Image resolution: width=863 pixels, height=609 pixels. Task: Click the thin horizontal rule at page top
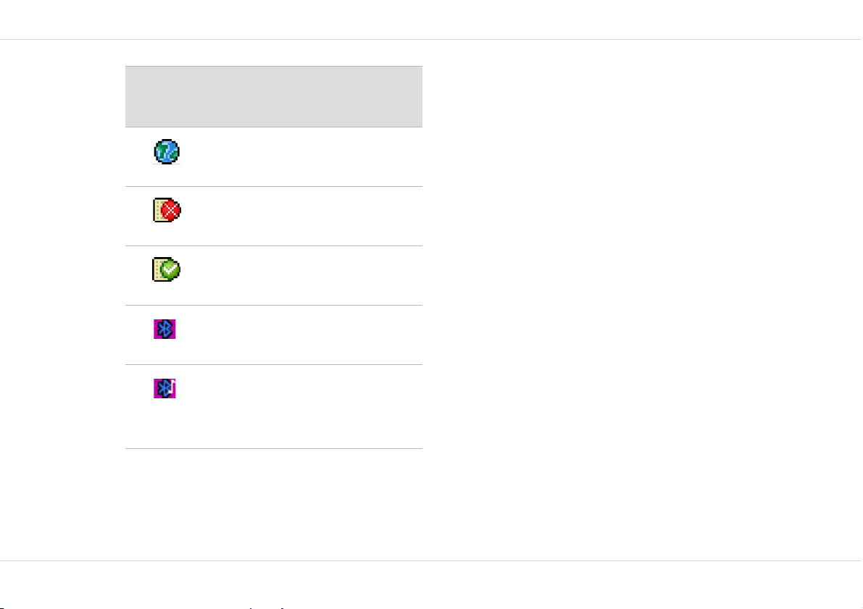pyautogui.click(x=432, y=40)
